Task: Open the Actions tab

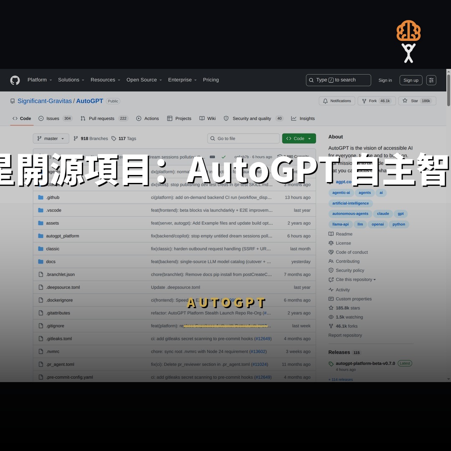Action: pos(147,119)
